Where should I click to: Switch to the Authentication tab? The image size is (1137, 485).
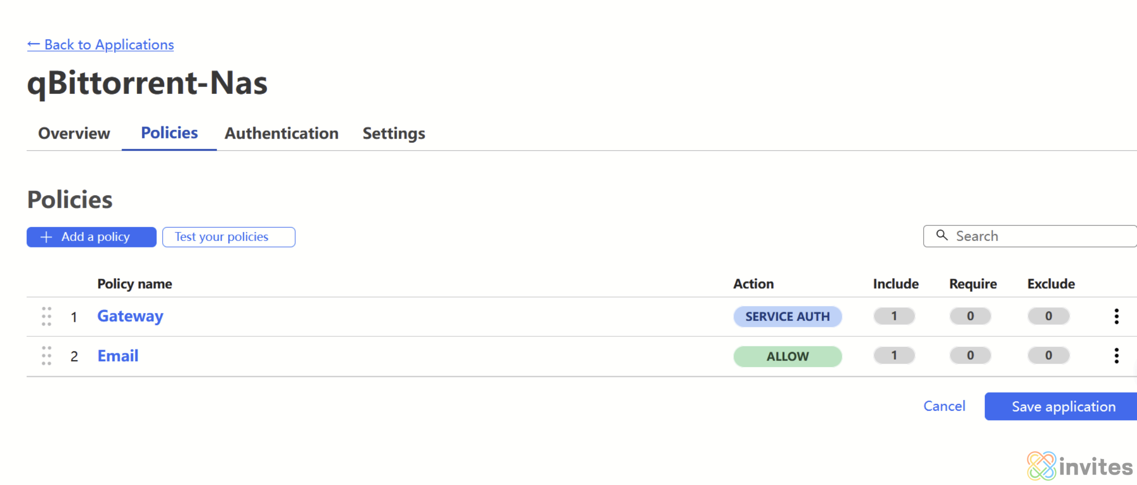pos(281,133)
